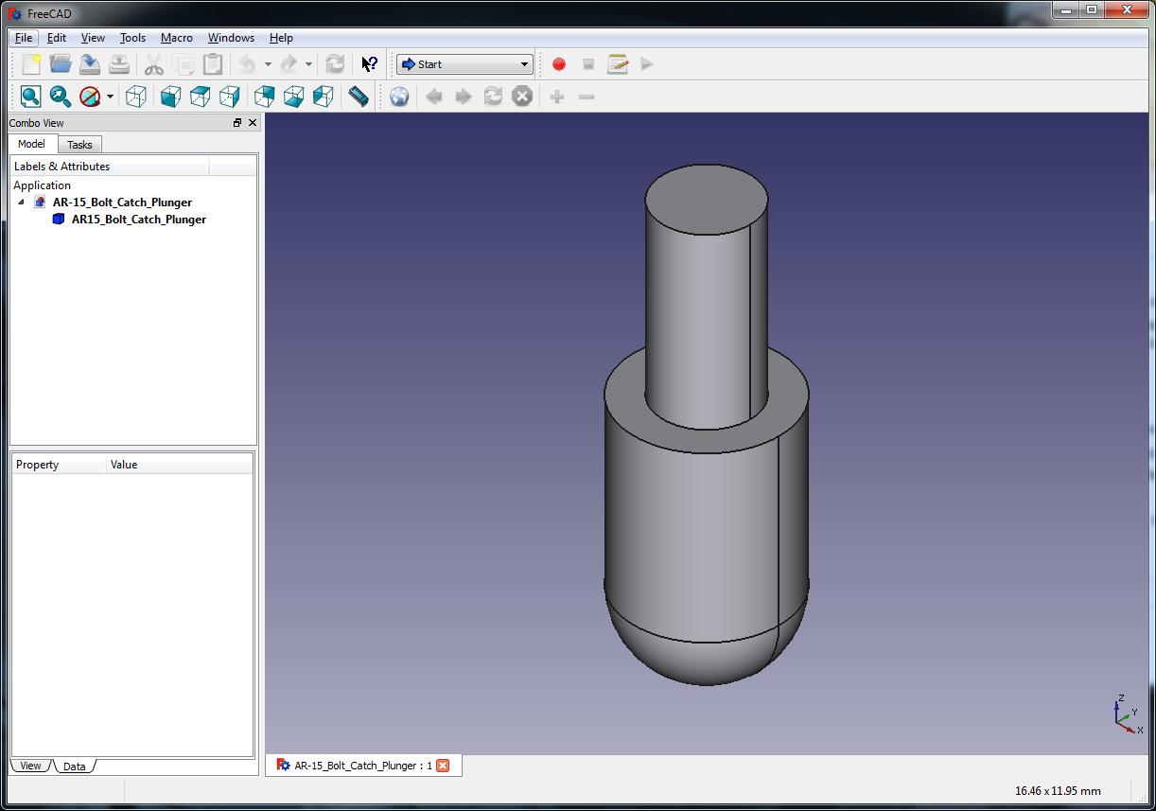Click the Measure distance ruler icon
Viewport: 1156px width, 811px height.
point(359,97)
